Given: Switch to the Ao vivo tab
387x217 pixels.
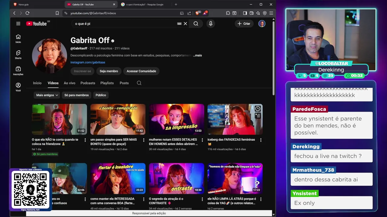Looking at the screenshot, I should pyautogui.click(x=70, y=83).
